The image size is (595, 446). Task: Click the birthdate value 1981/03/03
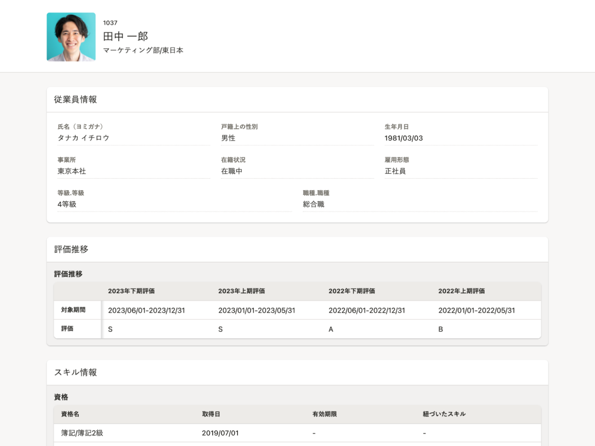tap(404, 138)
